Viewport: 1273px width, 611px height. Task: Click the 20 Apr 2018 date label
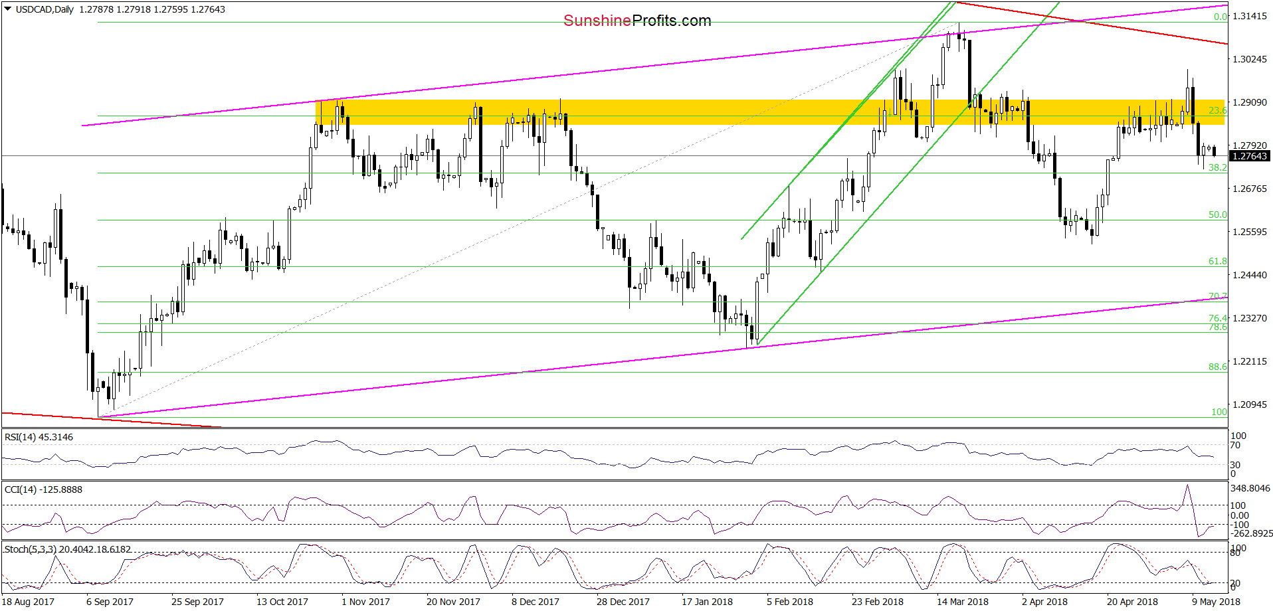(x=1132, y=602)
